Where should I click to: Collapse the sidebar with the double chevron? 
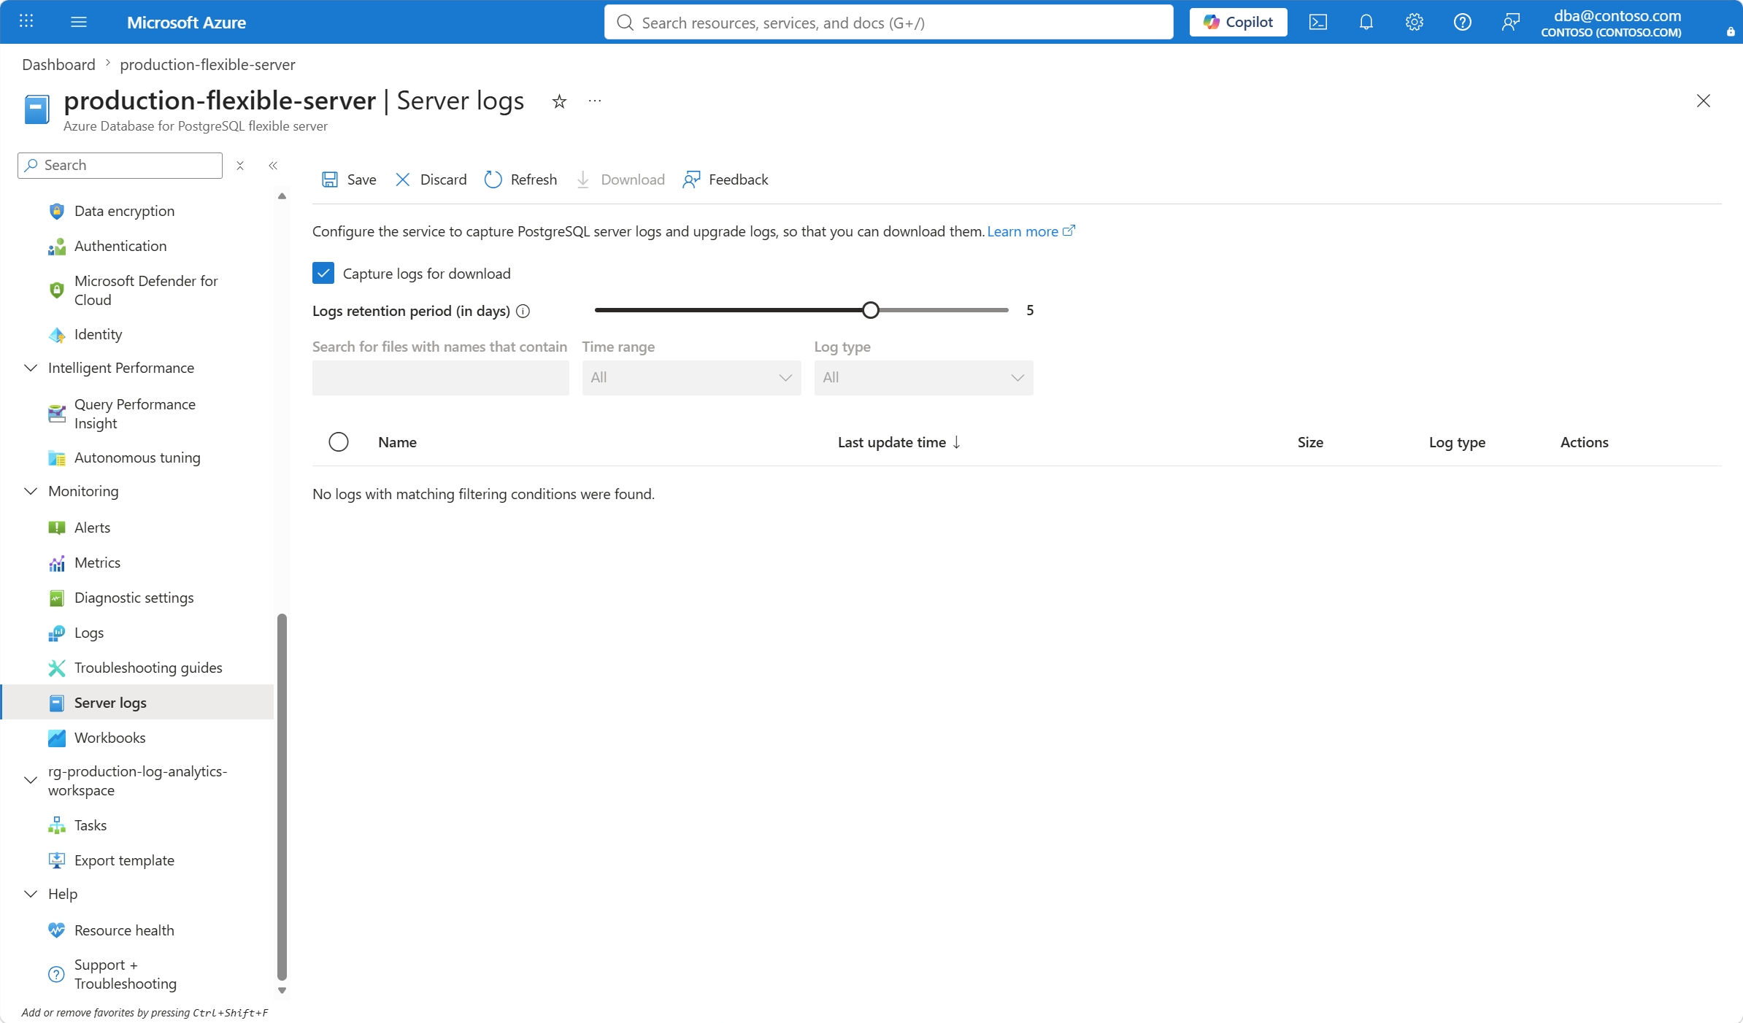pyautogui.click(x=273, y=166)
